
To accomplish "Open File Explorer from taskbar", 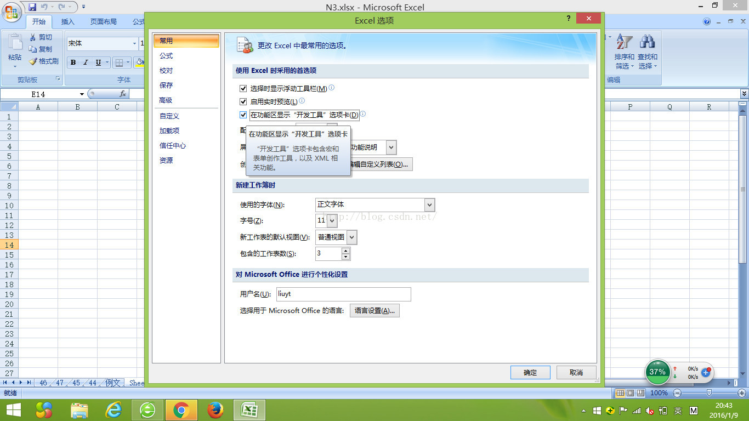I will click(80, 409).
